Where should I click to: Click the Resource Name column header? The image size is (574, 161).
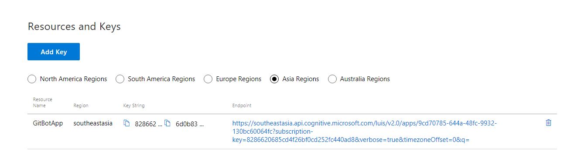tap(43, 102)
